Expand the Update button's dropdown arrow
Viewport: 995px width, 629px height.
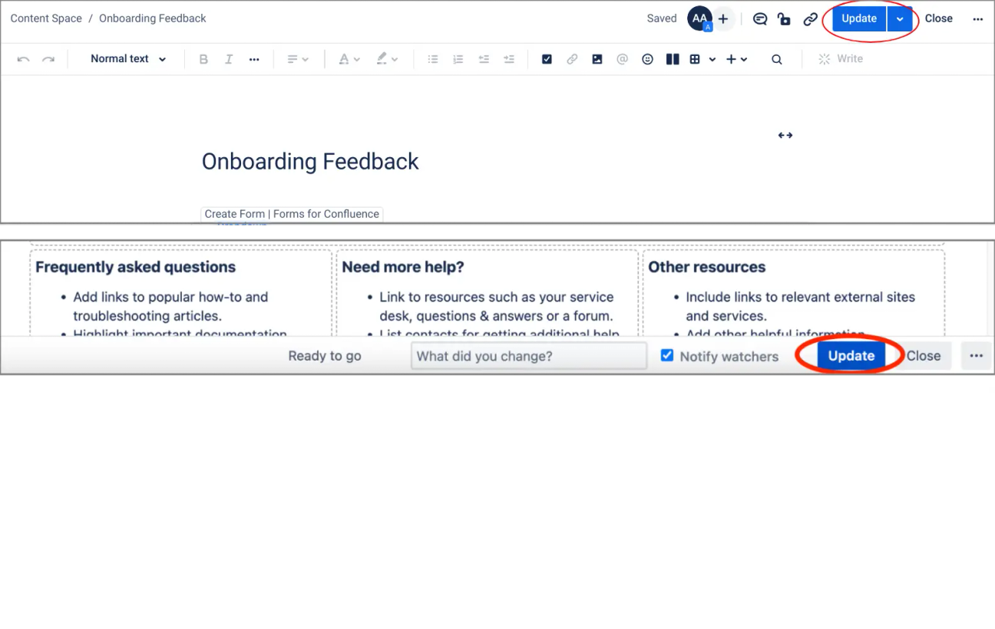(x=899, y=18)
